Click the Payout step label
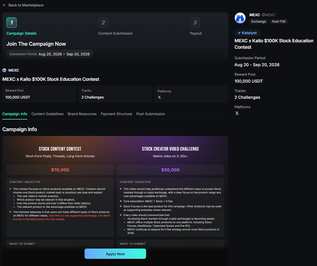317x266 pixels. (196, 34)
